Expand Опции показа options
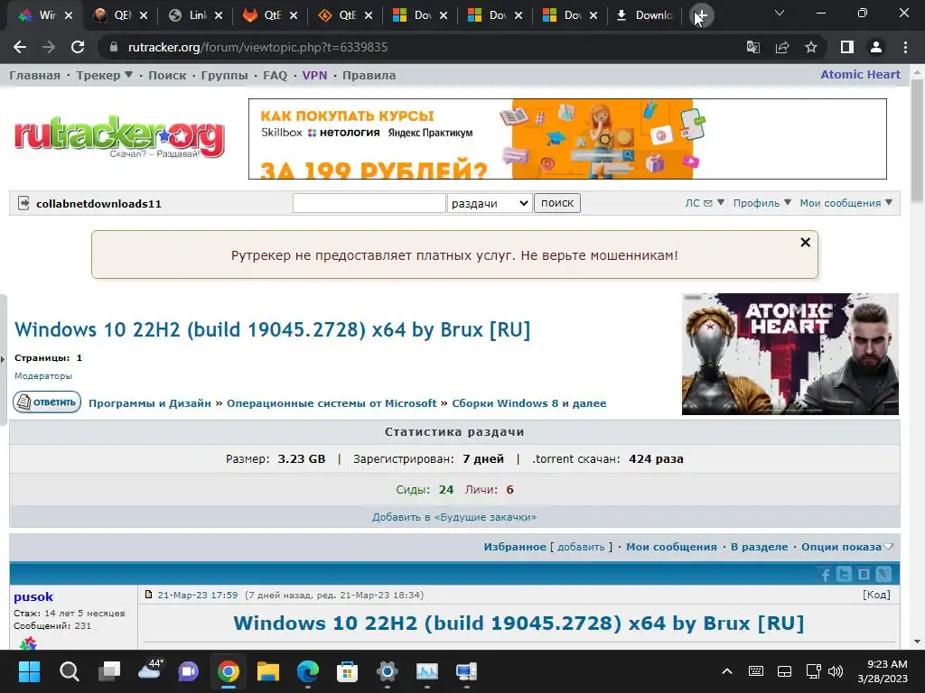The height and width of the screenshot is (693, 925). point(847,547)
